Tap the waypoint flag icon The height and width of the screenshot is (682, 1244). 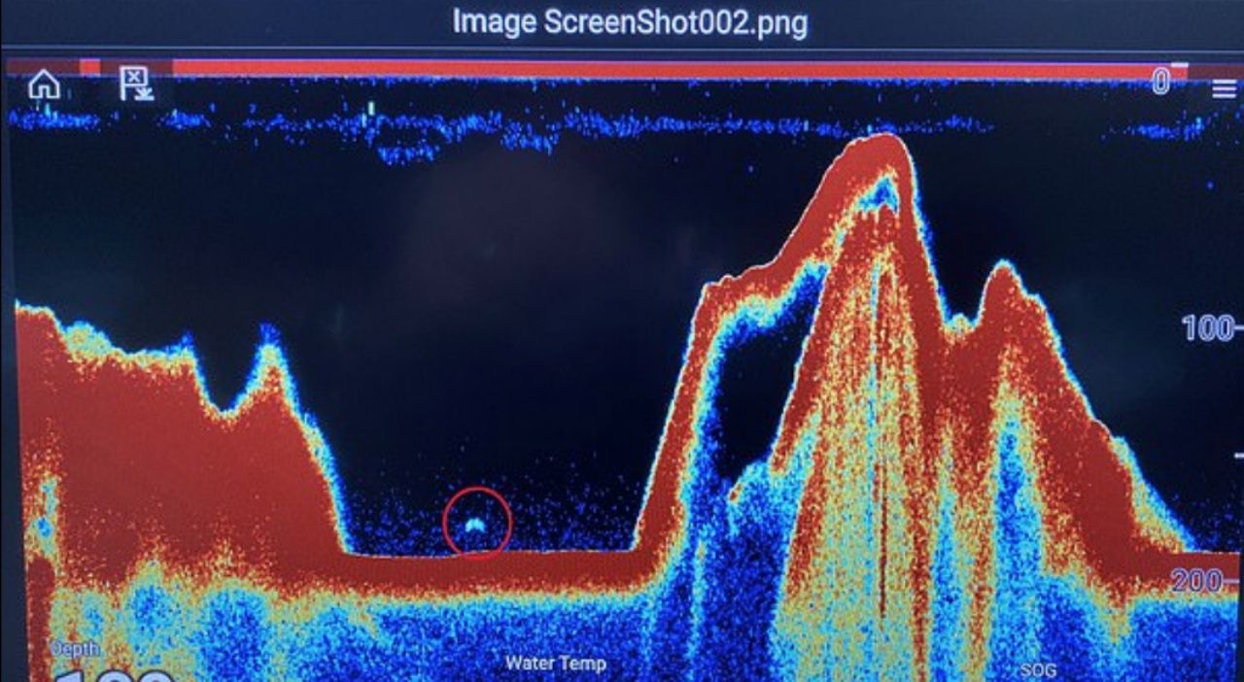tap(135, 84)
